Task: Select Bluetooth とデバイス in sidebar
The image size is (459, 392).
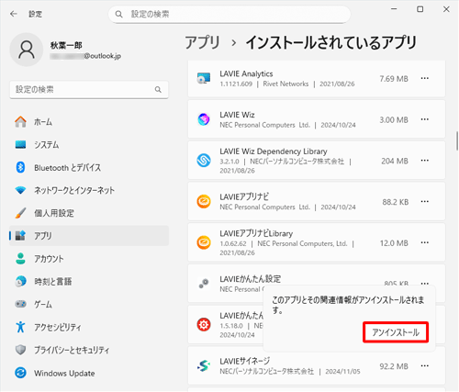Action: click(x=89, y=167)
